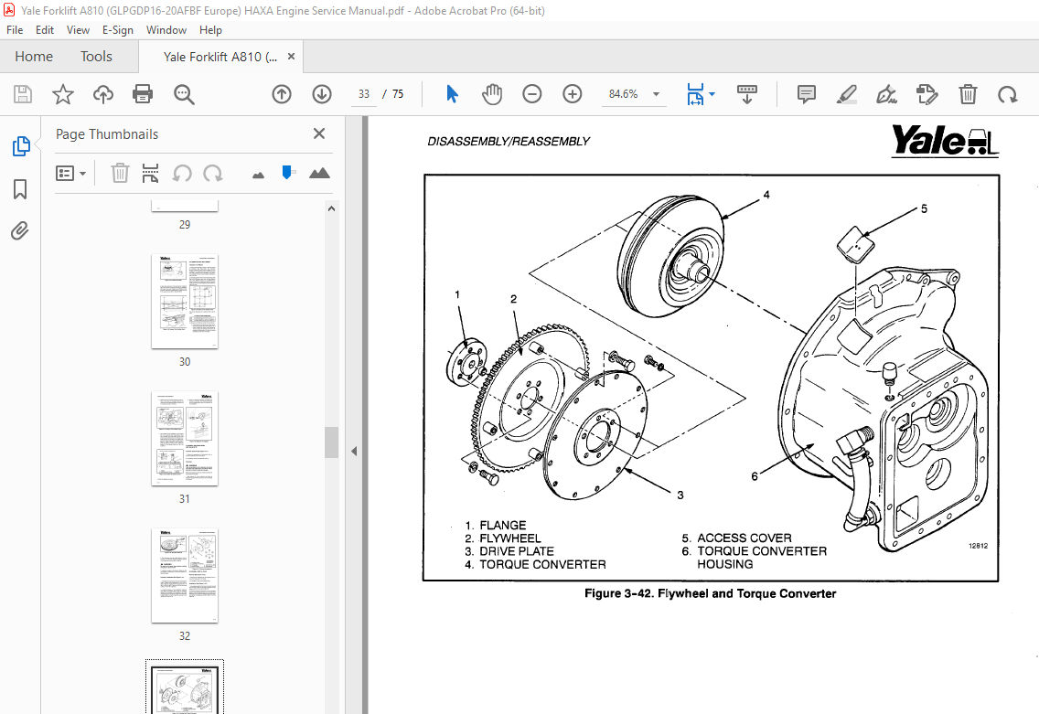Go to previous page arrow
Screen dimensions: 1039x714
[x=282, y=94]
